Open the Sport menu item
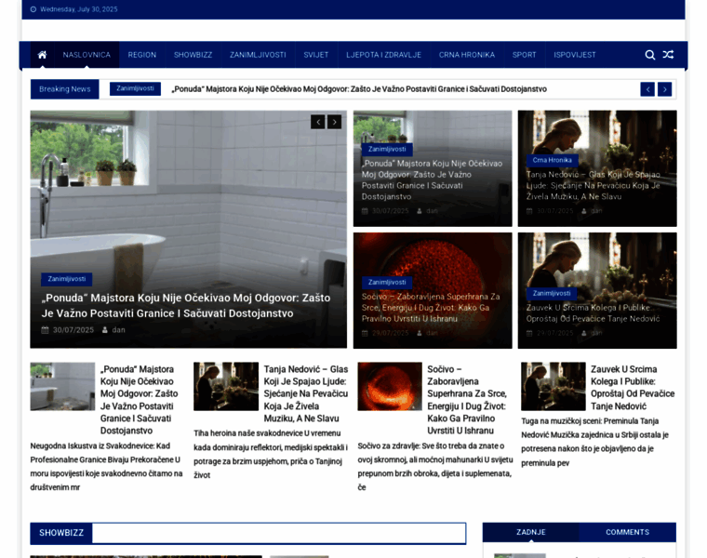Image resolution: width=707 pixels, height=558 pixels. (524, 55)
